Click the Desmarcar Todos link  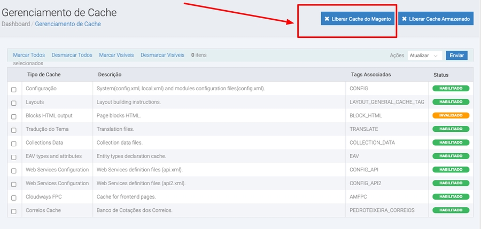72,55
